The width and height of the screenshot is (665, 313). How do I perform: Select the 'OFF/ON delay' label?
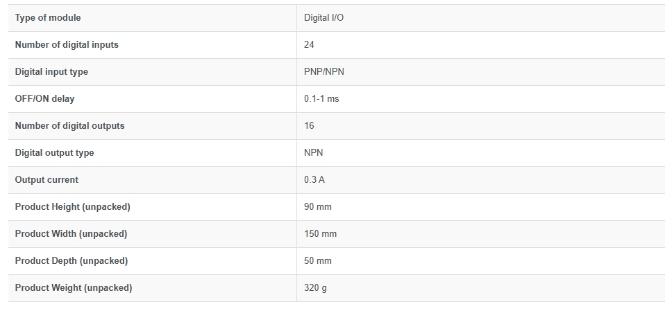tap(44, 99)
